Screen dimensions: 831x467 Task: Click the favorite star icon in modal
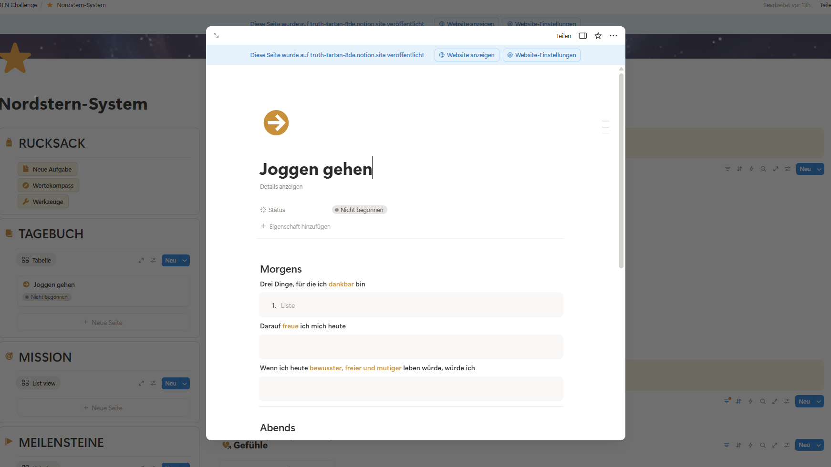pos(598,36)
